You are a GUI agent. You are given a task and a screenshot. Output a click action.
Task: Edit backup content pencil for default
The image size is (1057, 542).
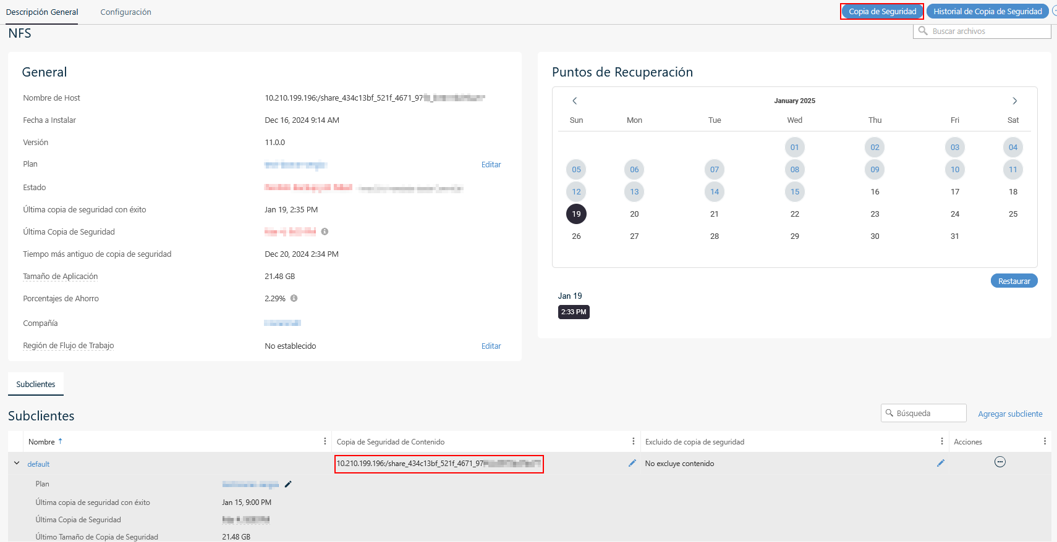632,463
